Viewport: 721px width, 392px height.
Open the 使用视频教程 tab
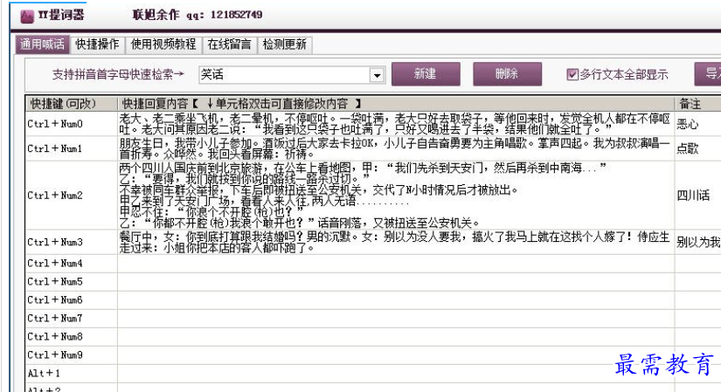[x=163, y=45]
